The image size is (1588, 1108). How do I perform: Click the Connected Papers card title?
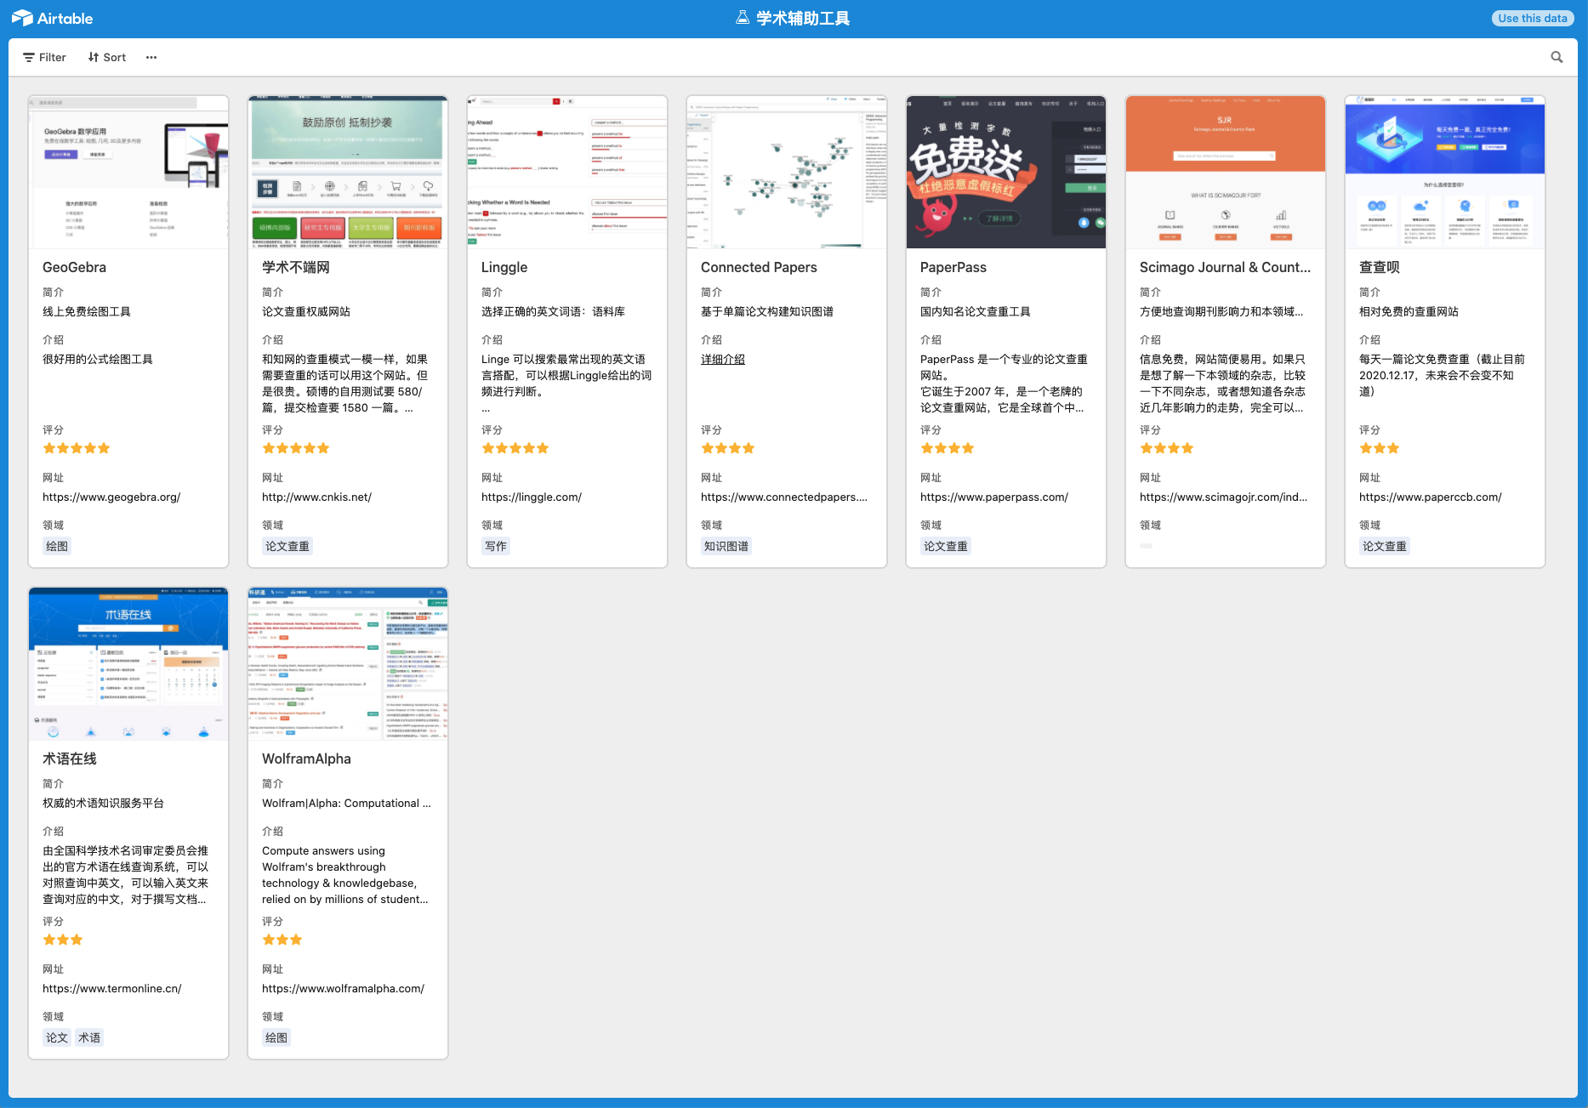pyautogui.click(x=759, y=267)
